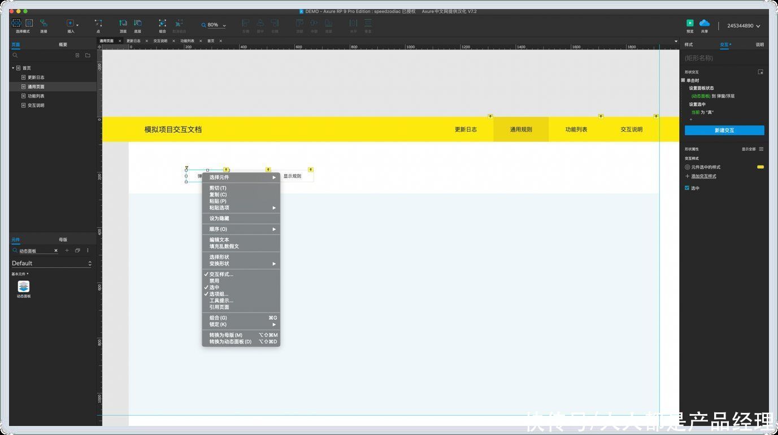Switch to the 样式 style tab
778x435 pixels.
pos(689,45)
